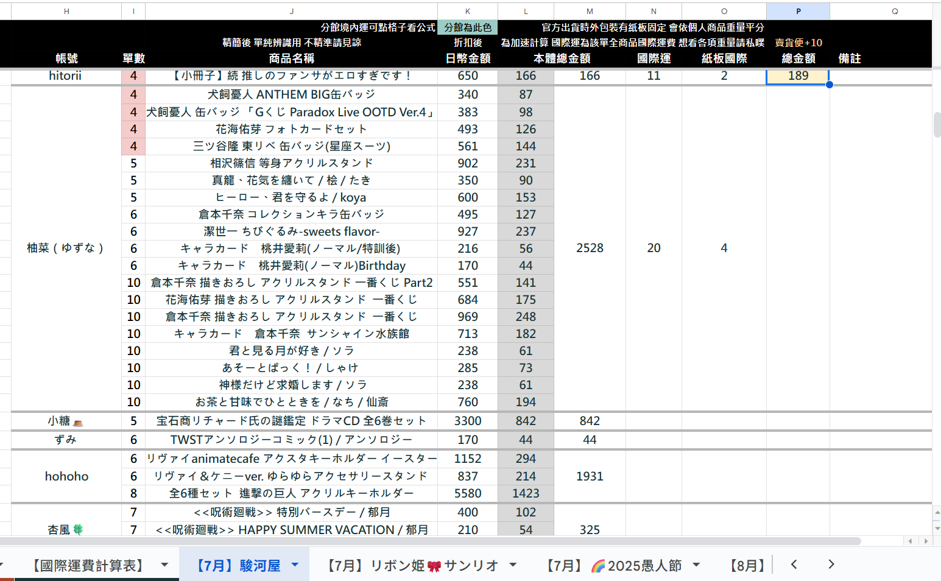941x581 pixels.
Task: Open the 【國際運費計算表】 tab dropdown arrow
Action: [x=164, y=565]
